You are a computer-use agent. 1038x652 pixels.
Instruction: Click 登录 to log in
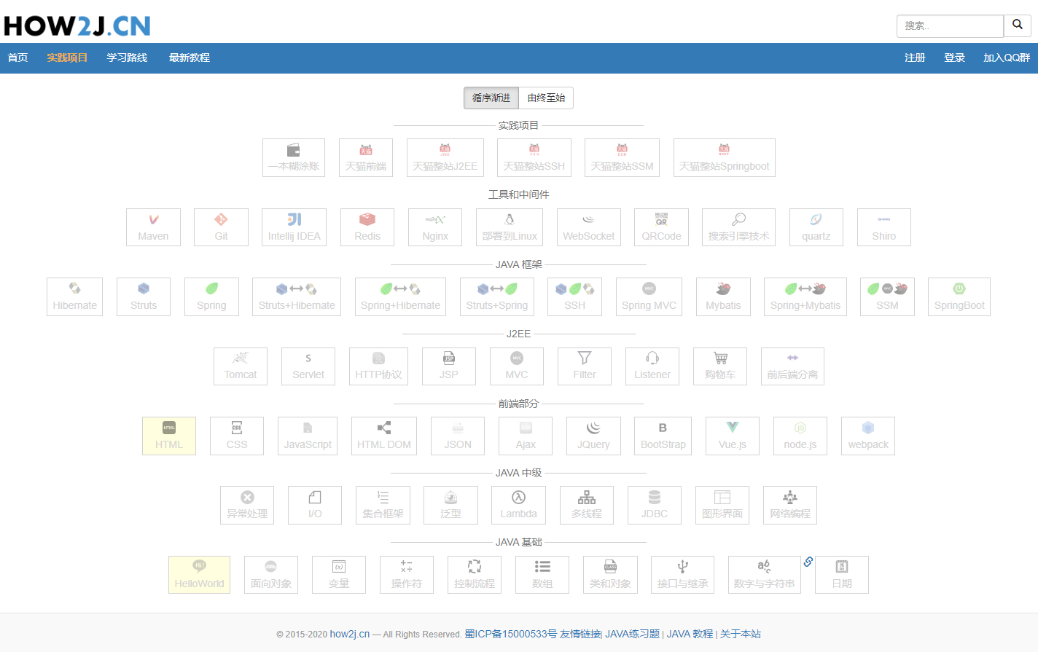tap(954, 58)
